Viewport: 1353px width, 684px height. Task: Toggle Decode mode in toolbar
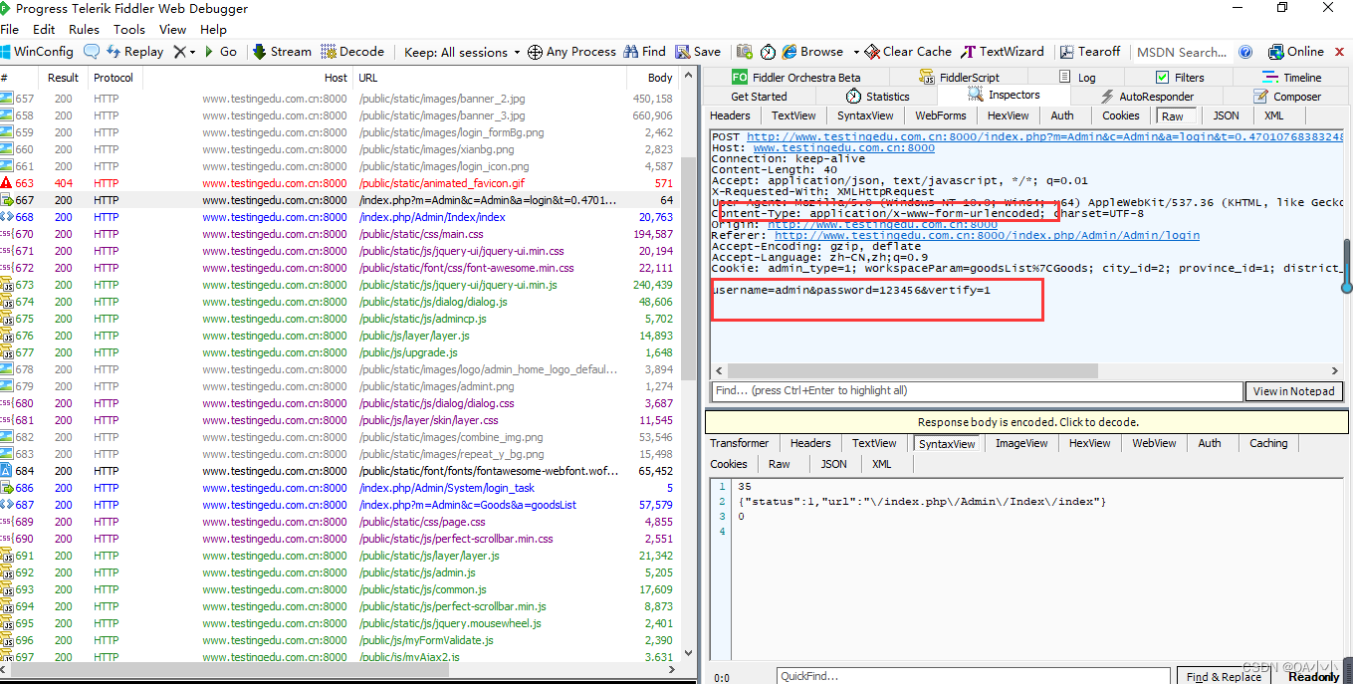pyautogui.click(x=352, y=52)
